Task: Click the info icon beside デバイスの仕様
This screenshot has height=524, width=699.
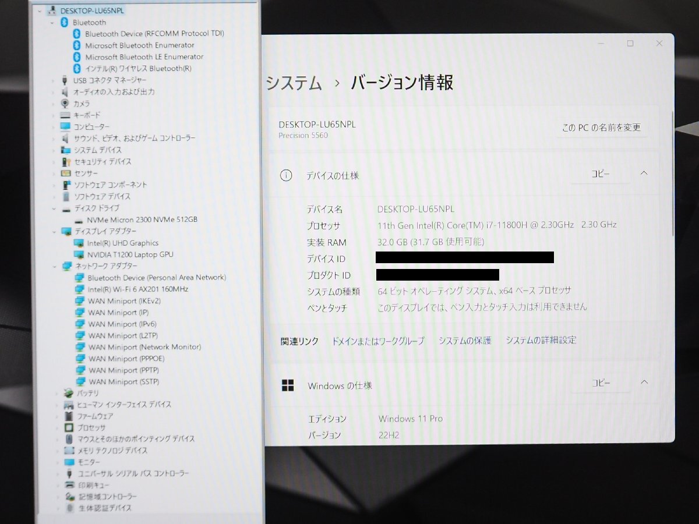Action: [x=285, y=175]
